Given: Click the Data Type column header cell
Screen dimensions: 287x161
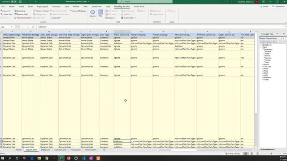Looking at the screenshot, I should point(107,35).
